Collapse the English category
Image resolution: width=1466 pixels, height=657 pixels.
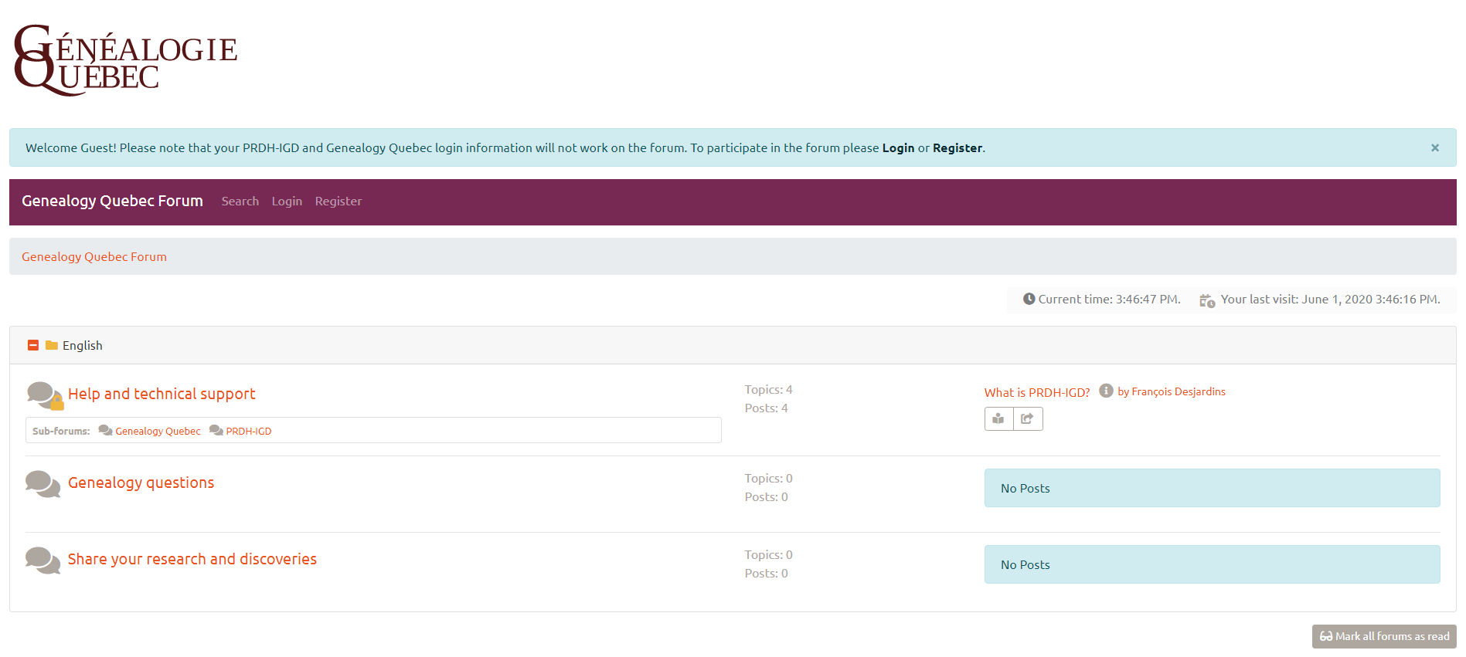coord(33,345)
